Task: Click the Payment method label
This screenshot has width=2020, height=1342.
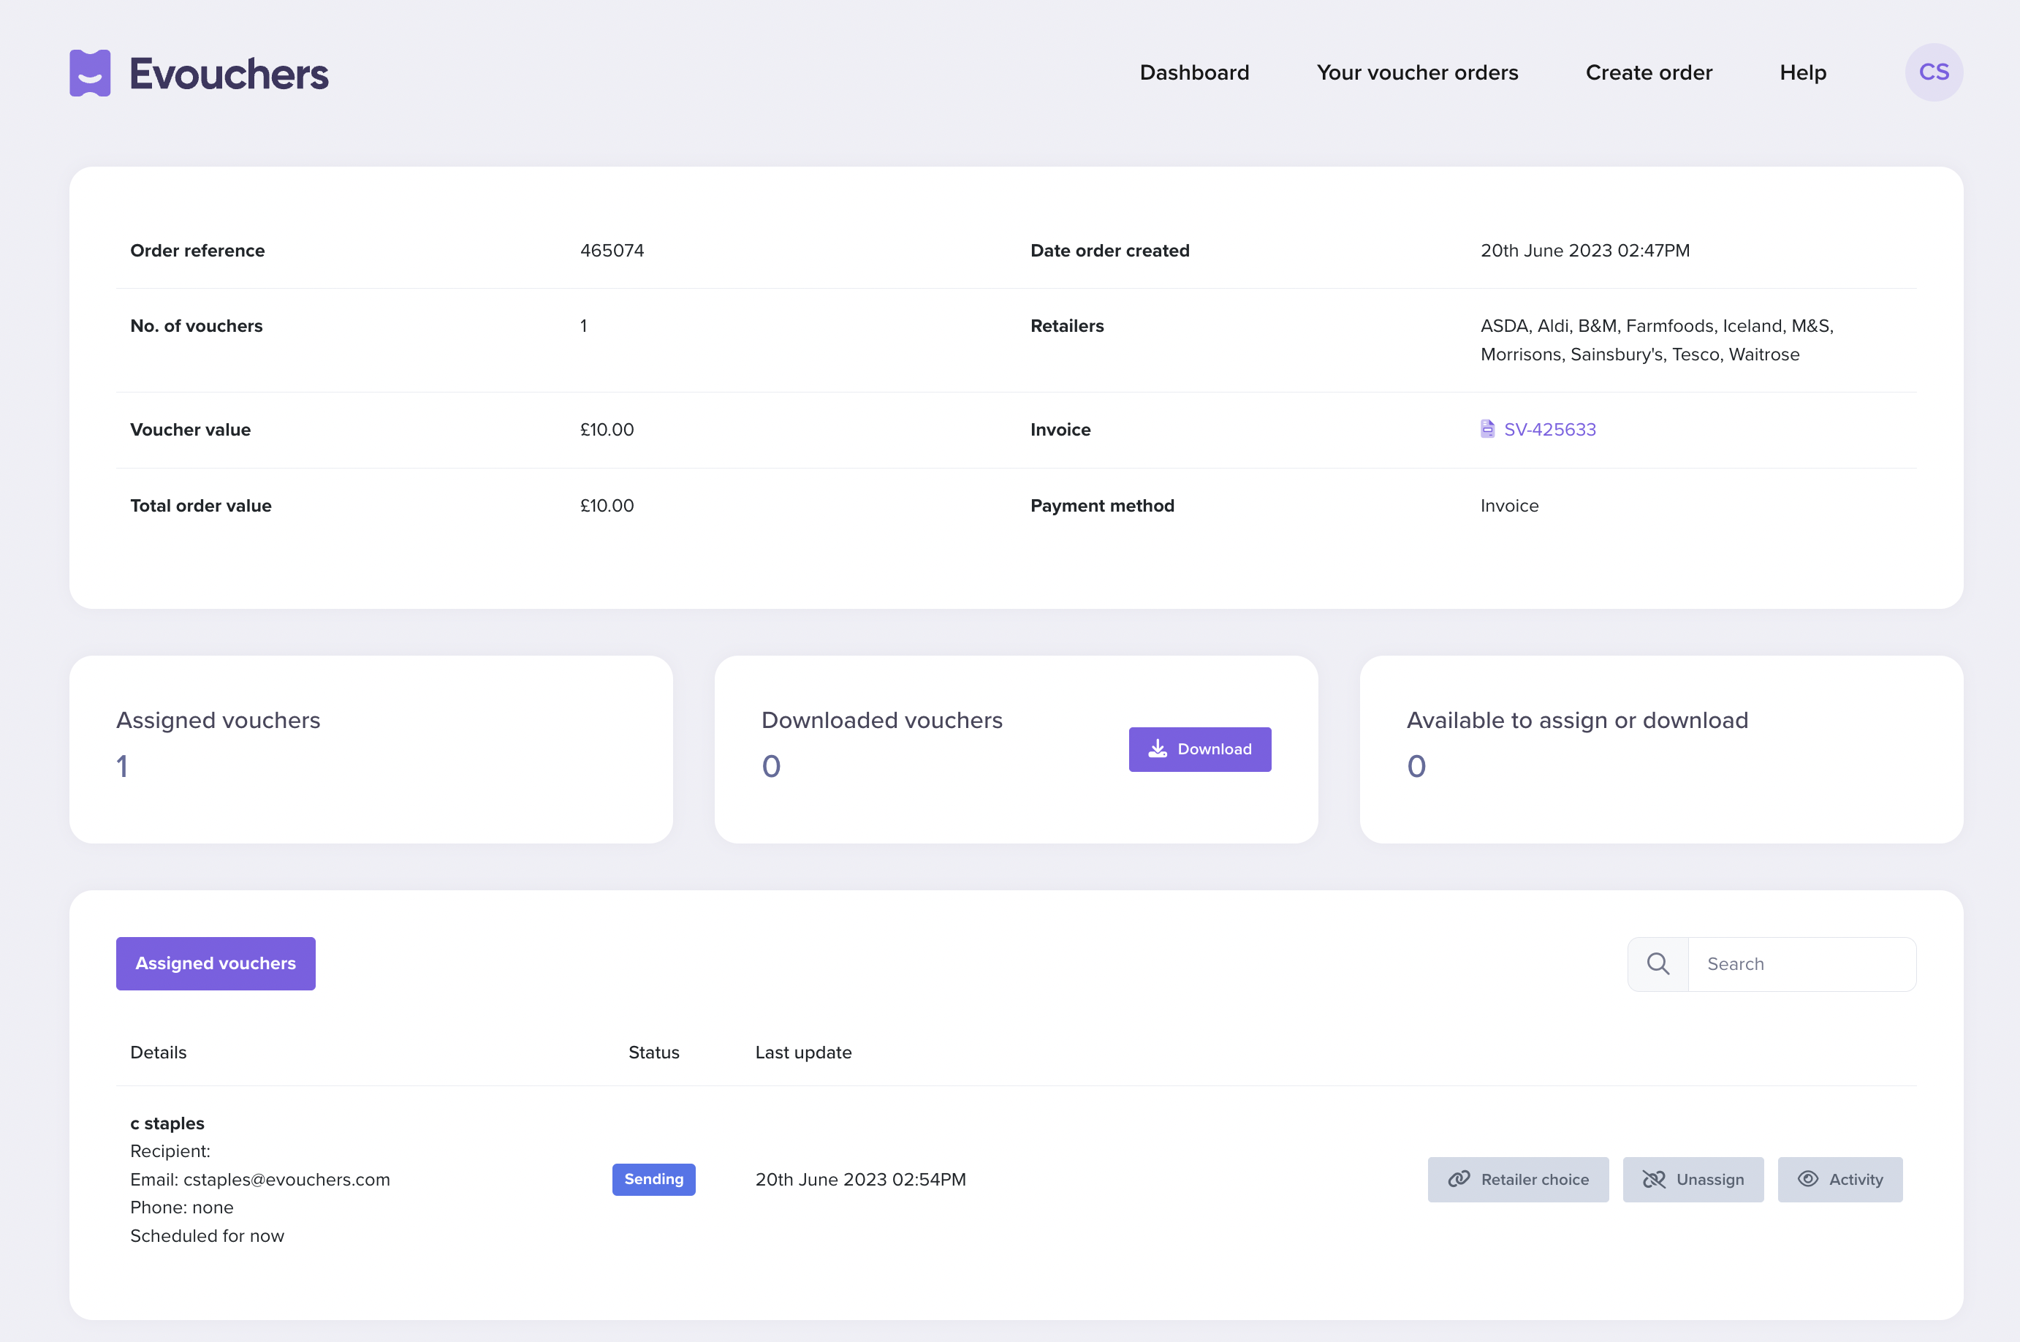Action: 1102,506
